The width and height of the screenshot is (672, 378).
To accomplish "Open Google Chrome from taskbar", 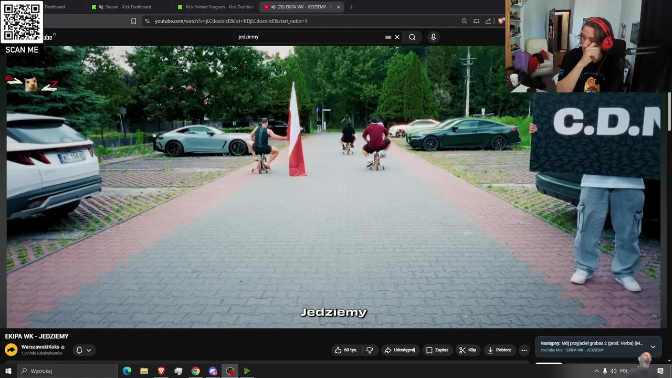I will pyautogui.click(x=195, y=371).
